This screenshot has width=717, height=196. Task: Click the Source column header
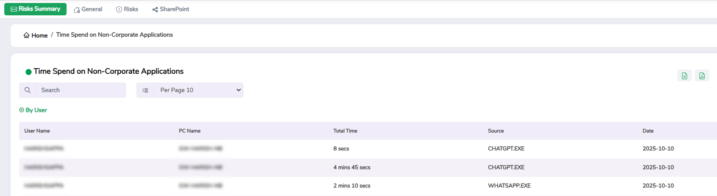pyautogui.click(x=496, y=131)
